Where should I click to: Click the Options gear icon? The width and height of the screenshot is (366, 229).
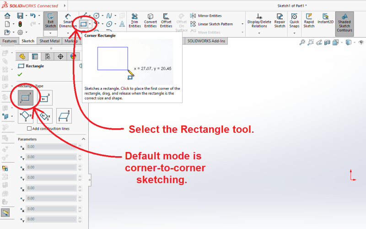[x=20, y=32]
